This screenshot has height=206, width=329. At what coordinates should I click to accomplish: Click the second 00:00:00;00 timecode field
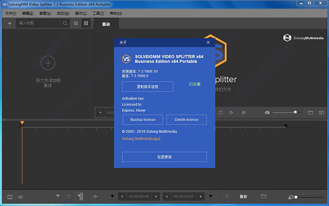pyautogui.click(x=184, y=196)
